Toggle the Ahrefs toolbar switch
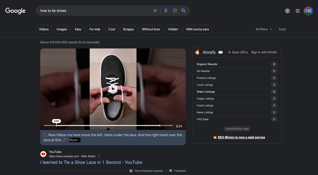The image size is (318, 175). [x=220, y=52]
